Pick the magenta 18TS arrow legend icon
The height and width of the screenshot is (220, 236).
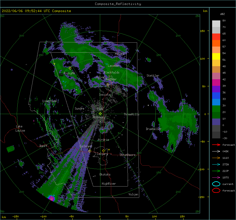(x=216, y=178)
